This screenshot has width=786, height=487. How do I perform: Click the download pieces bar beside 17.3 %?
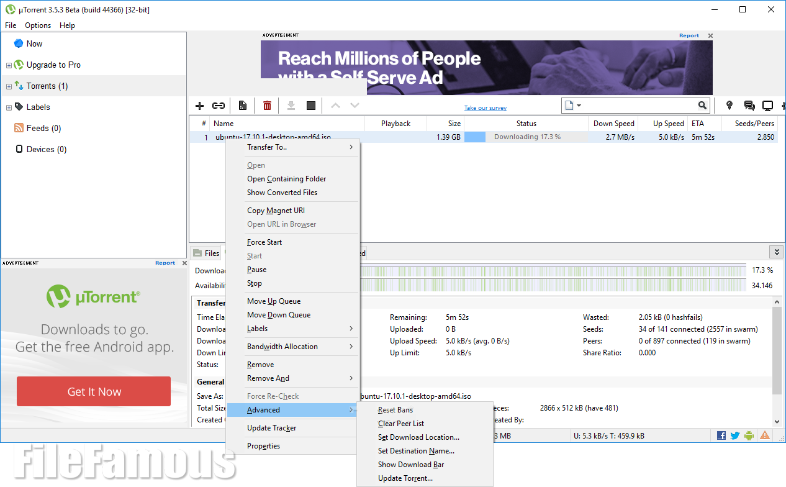553,271
